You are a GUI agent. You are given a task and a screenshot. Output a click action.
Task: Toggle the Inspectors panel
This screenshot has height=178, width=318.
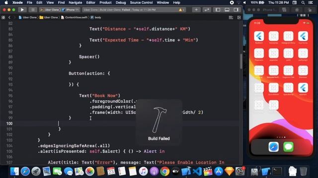pyautogui.click(x=236, y=10)
